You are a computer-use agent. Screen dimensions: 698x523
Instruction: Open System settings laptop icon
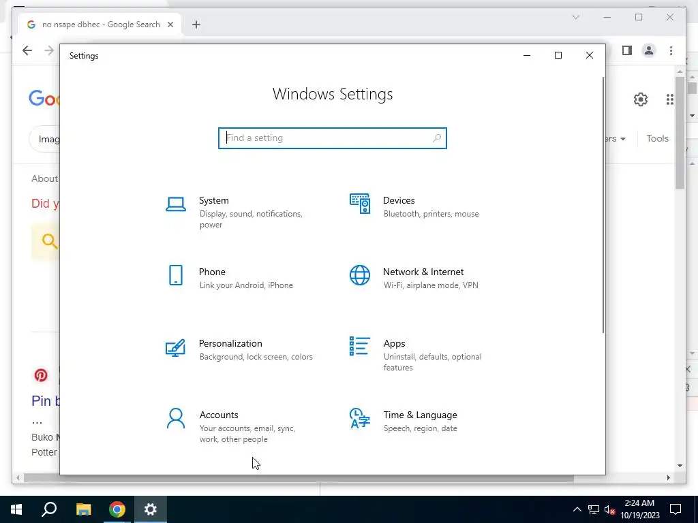[176, 204]
